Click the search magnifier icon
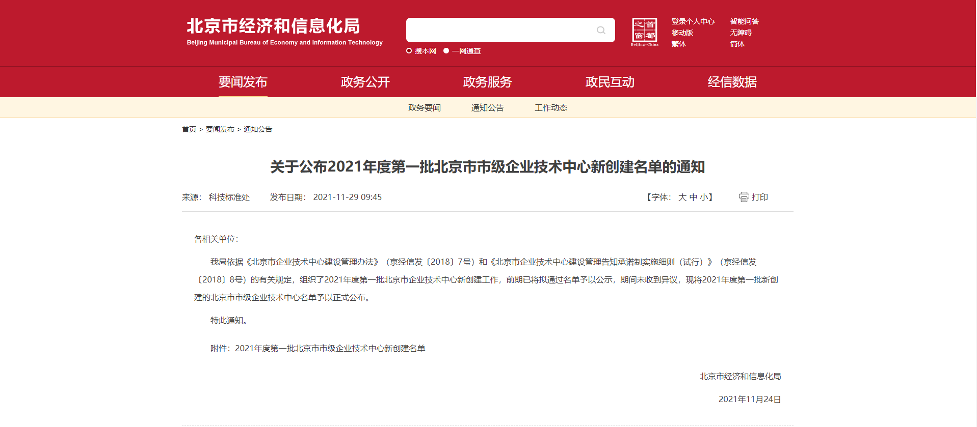This screenshot has height=427, width=977. [601, 31]
